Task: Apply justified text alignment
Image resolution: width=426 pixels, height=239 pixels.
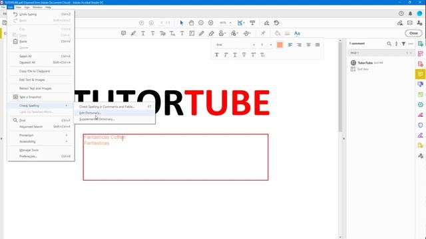Action: click(318, 44)
